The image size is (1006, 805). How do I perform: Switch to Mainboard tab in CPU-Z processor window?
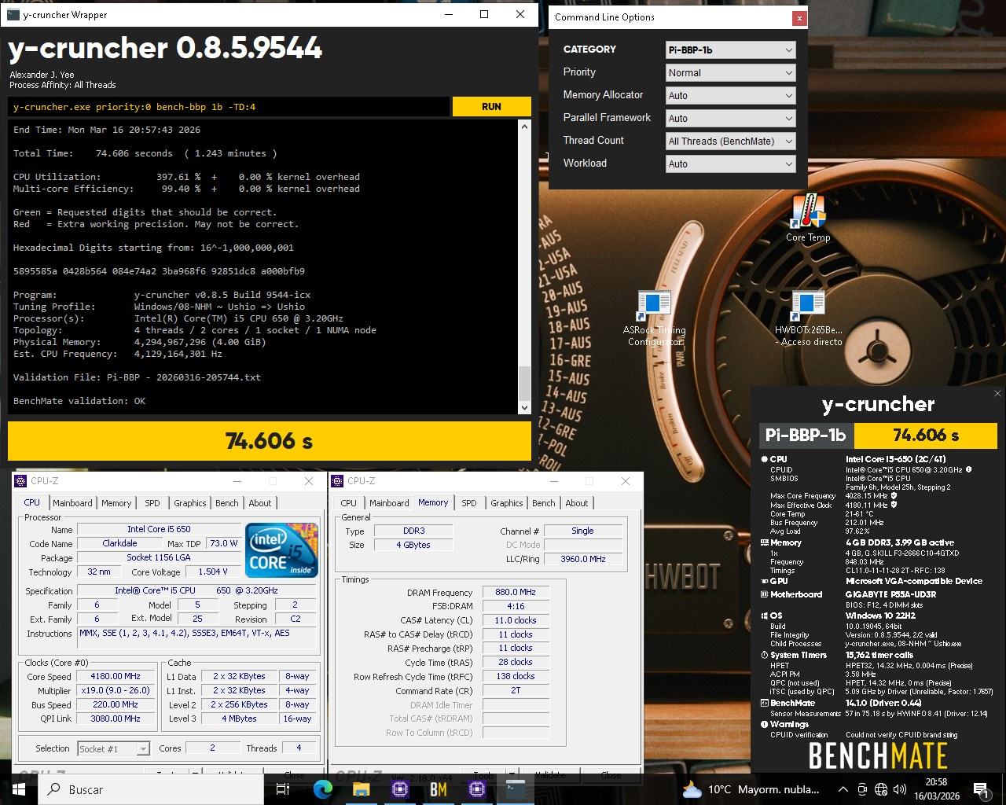[72, 503]
